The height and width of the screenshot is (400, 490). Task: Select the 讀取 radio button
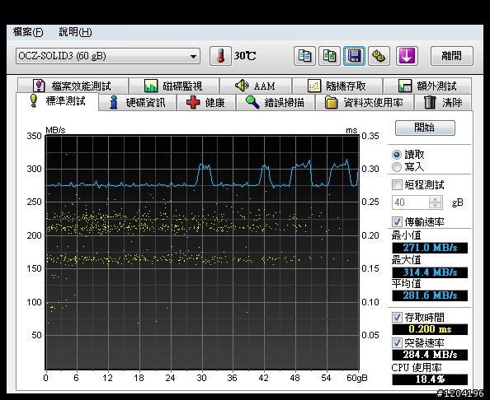(397, 155)
